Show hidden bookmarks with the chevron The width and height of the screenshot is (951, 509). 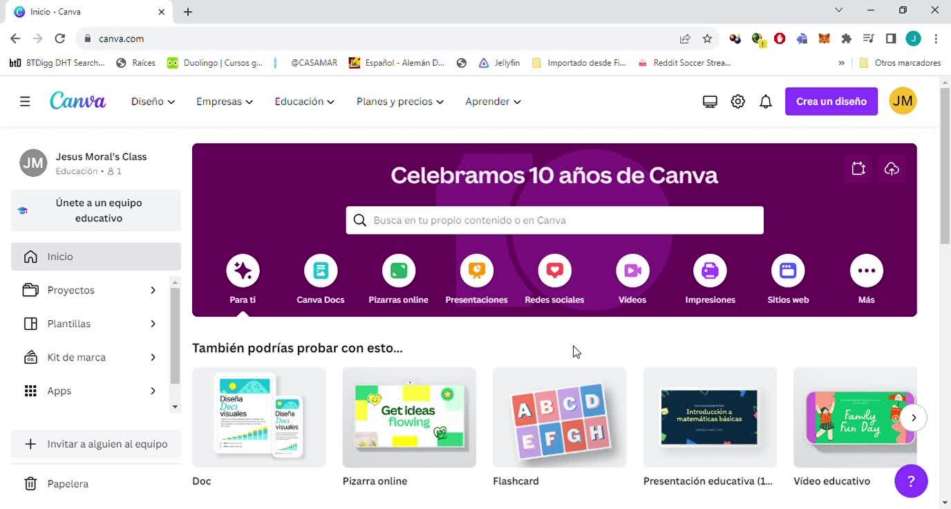tap(841, 63)
